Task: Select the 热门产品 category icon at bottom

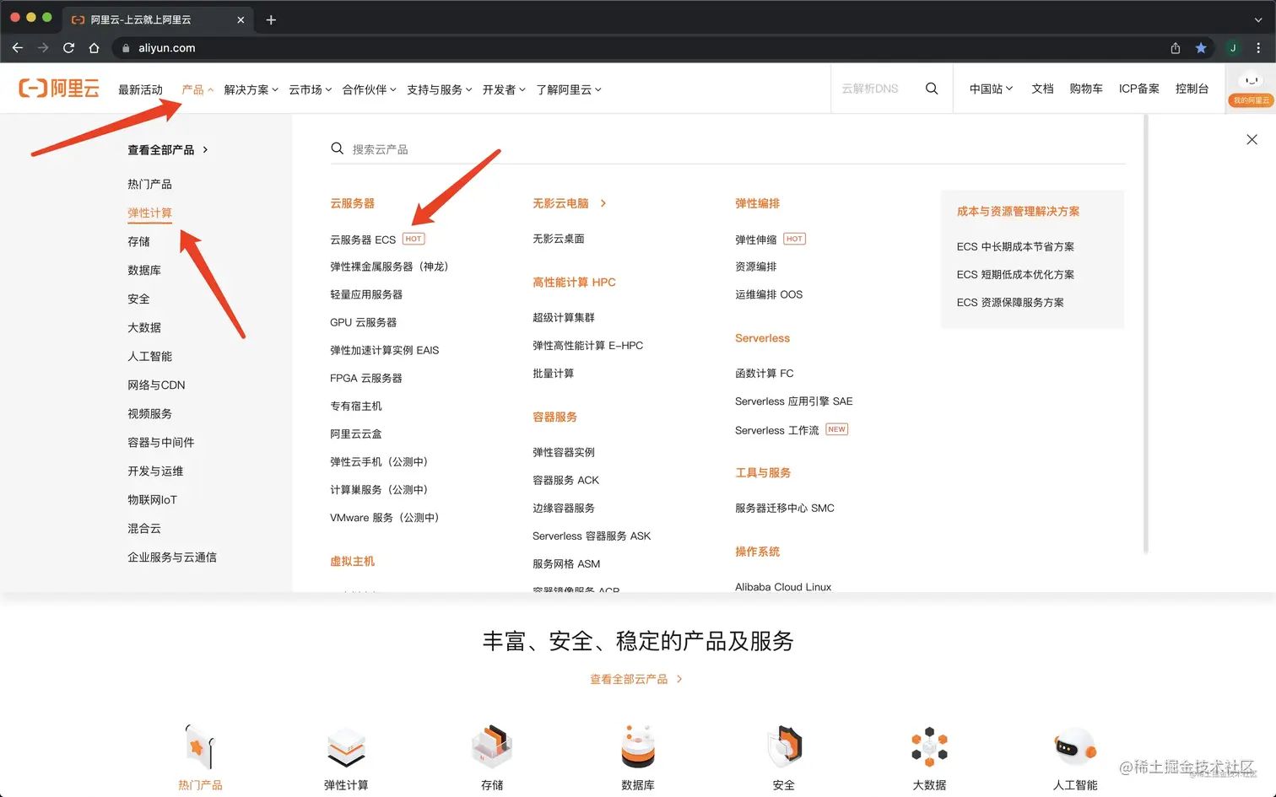Action: pyautogui.click(x=200, y=747)
